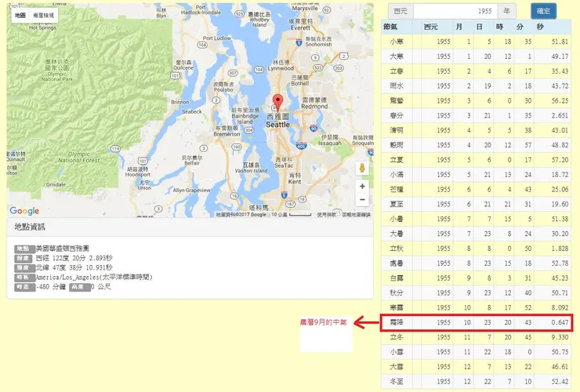This screenshot has height=392, width=580.
Task: Click the Olympic National Forest label
Action: pyautogui.click(x=79, y=157)
